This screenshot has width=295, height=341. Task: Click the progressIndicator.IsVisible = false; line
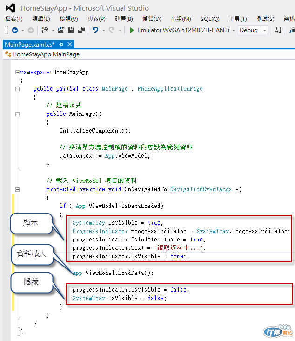tap(131, 290)
